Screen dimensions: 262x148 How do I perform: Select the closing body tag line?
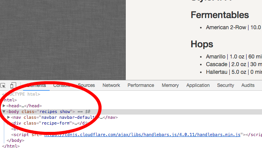click(x=15, y=140)
